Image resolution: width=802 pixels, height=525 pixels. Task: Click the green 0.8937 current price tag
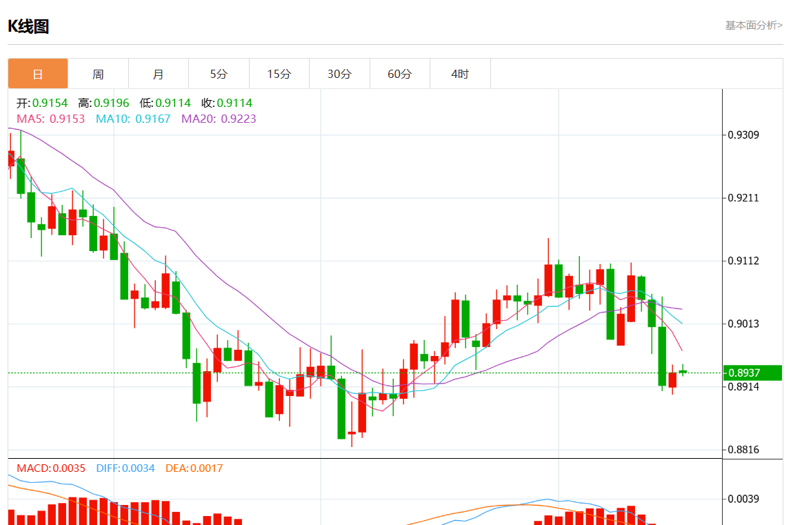click(x=752, y=373)
